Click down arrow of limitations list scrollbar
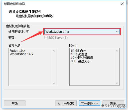This screenshot has height=110, width=128. [117, 83]
